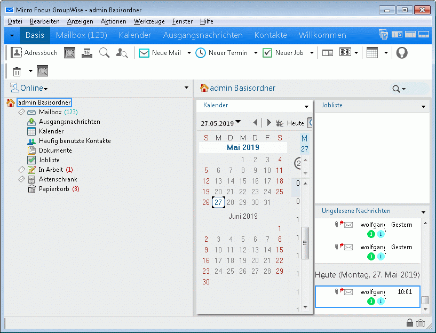This screenshot has height=333, width=436.
Task: Create a Neuer Job task
Action: [283, 52]
